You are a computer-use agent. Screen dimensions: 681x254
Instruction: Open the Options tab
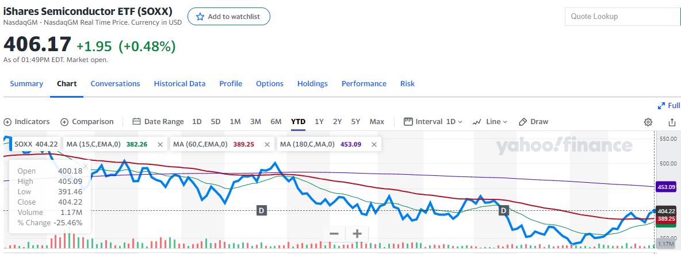click(270, 84)
